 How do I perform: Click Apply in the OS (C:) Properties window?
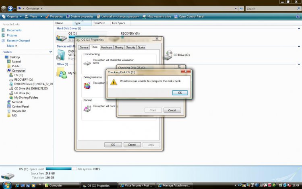click(151, 145)
